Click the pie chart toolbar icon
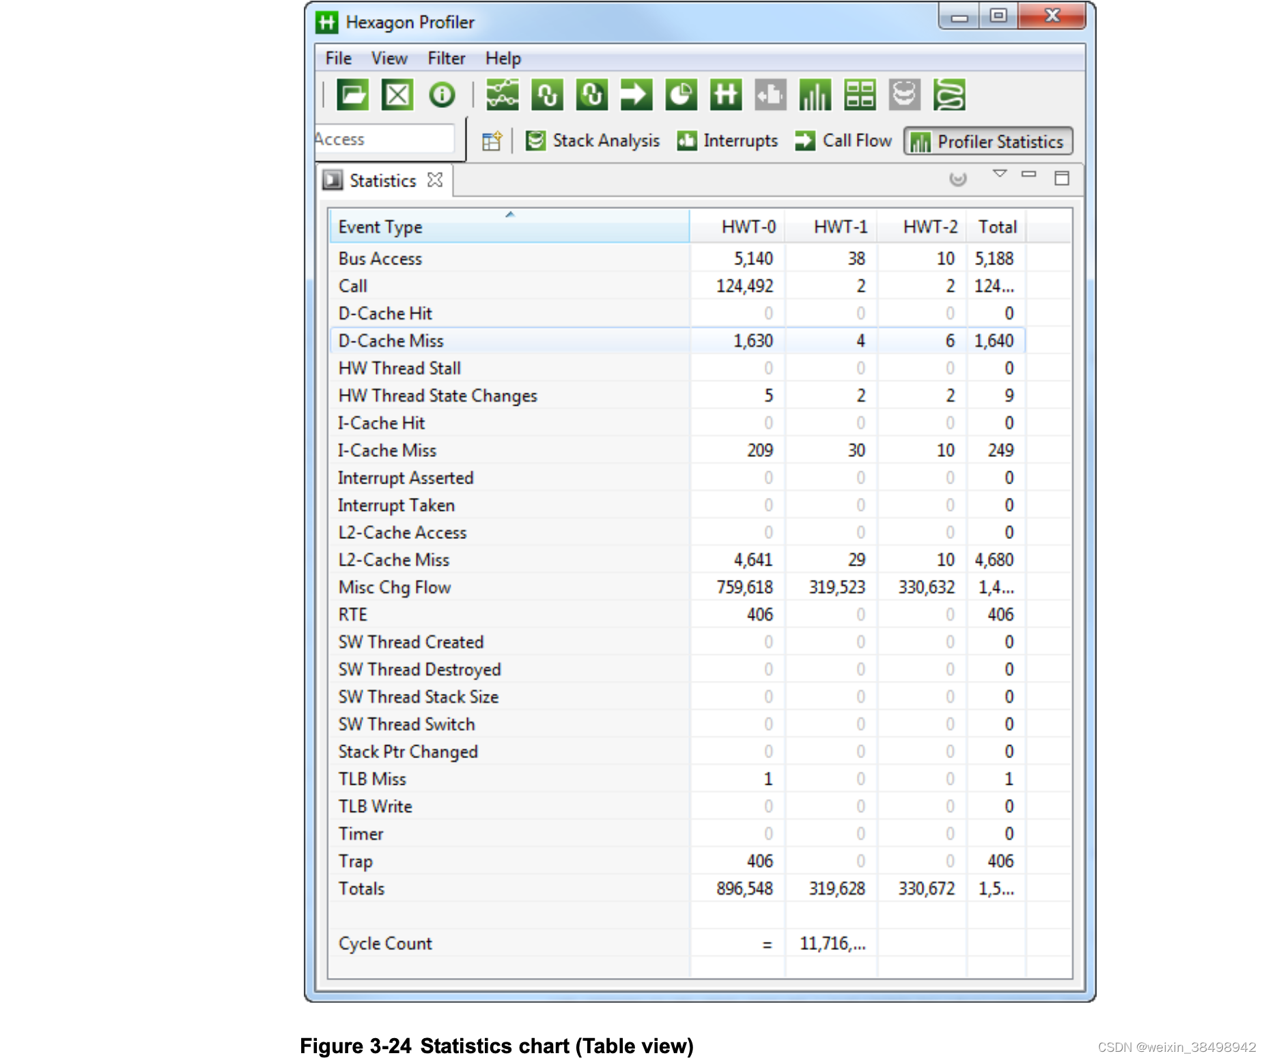Viewport: 1266px width, 1060px height. pos(681,94)
